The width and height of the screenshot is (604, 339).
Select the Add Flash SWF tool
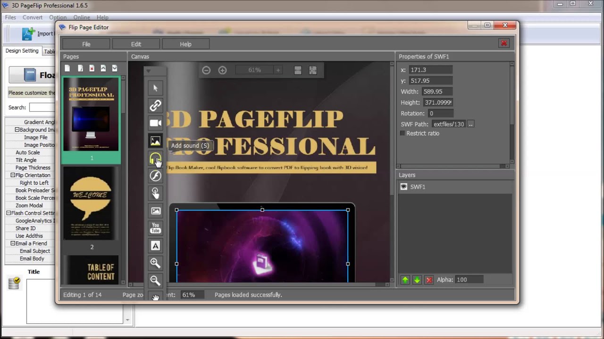(155, 176)
